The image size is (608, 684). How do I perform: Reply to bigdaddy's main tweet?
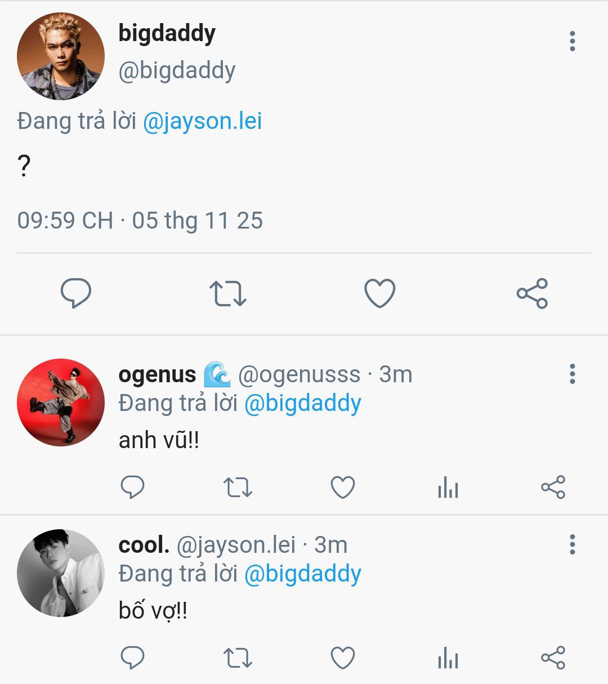76,293
